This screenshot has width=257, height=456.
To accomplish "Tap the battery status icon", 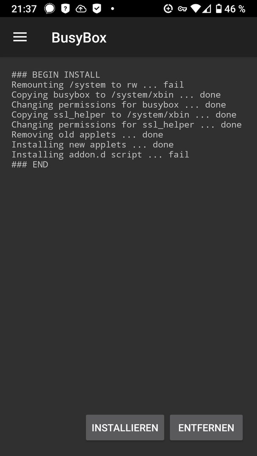I will [219, 9].
